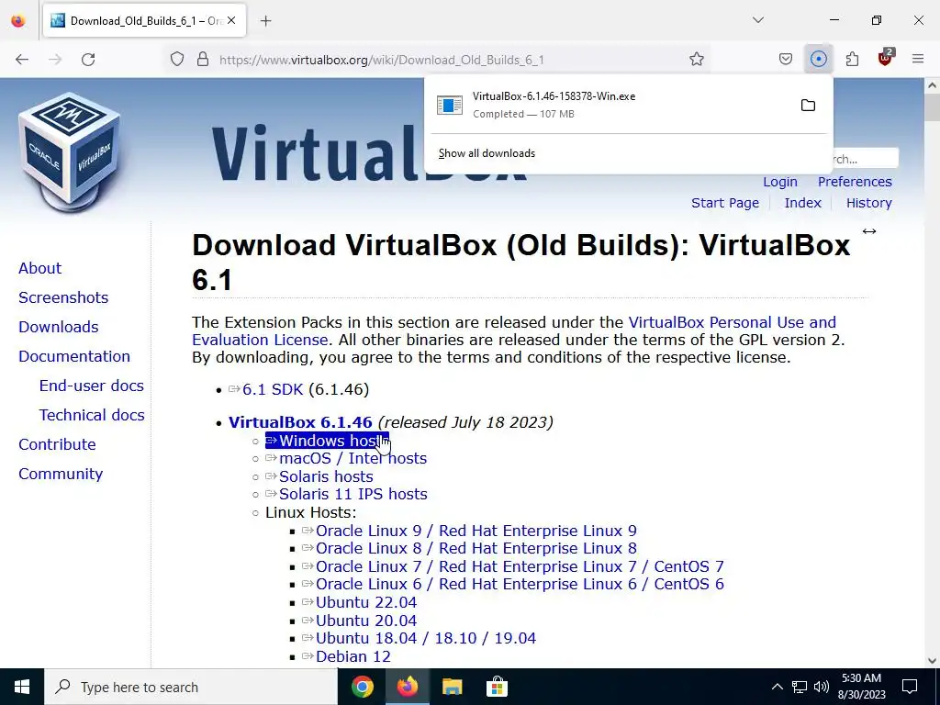The image size is (940, 705).
Task: Reload the current page
Action: [88, 60]
